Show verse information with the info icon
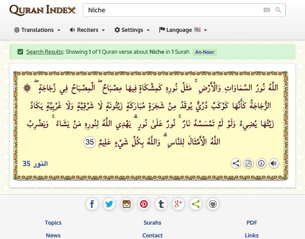The height and width of the screenshot is (239, 305). (261, 163)
